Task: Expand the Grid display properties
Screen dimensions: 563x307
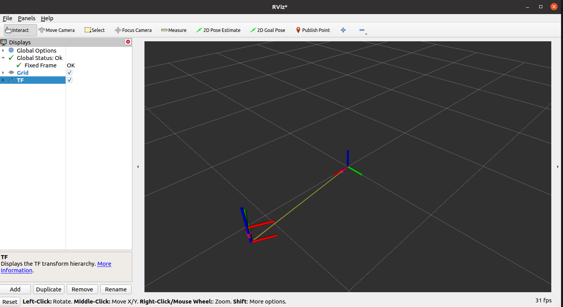Action: pyautogui.click(x=3, y=72)
